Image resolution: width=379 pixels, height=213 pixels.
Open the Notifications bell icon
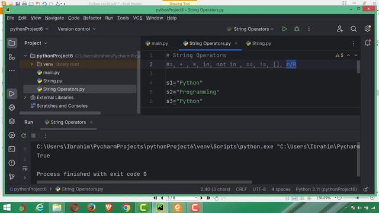point(367,43)
